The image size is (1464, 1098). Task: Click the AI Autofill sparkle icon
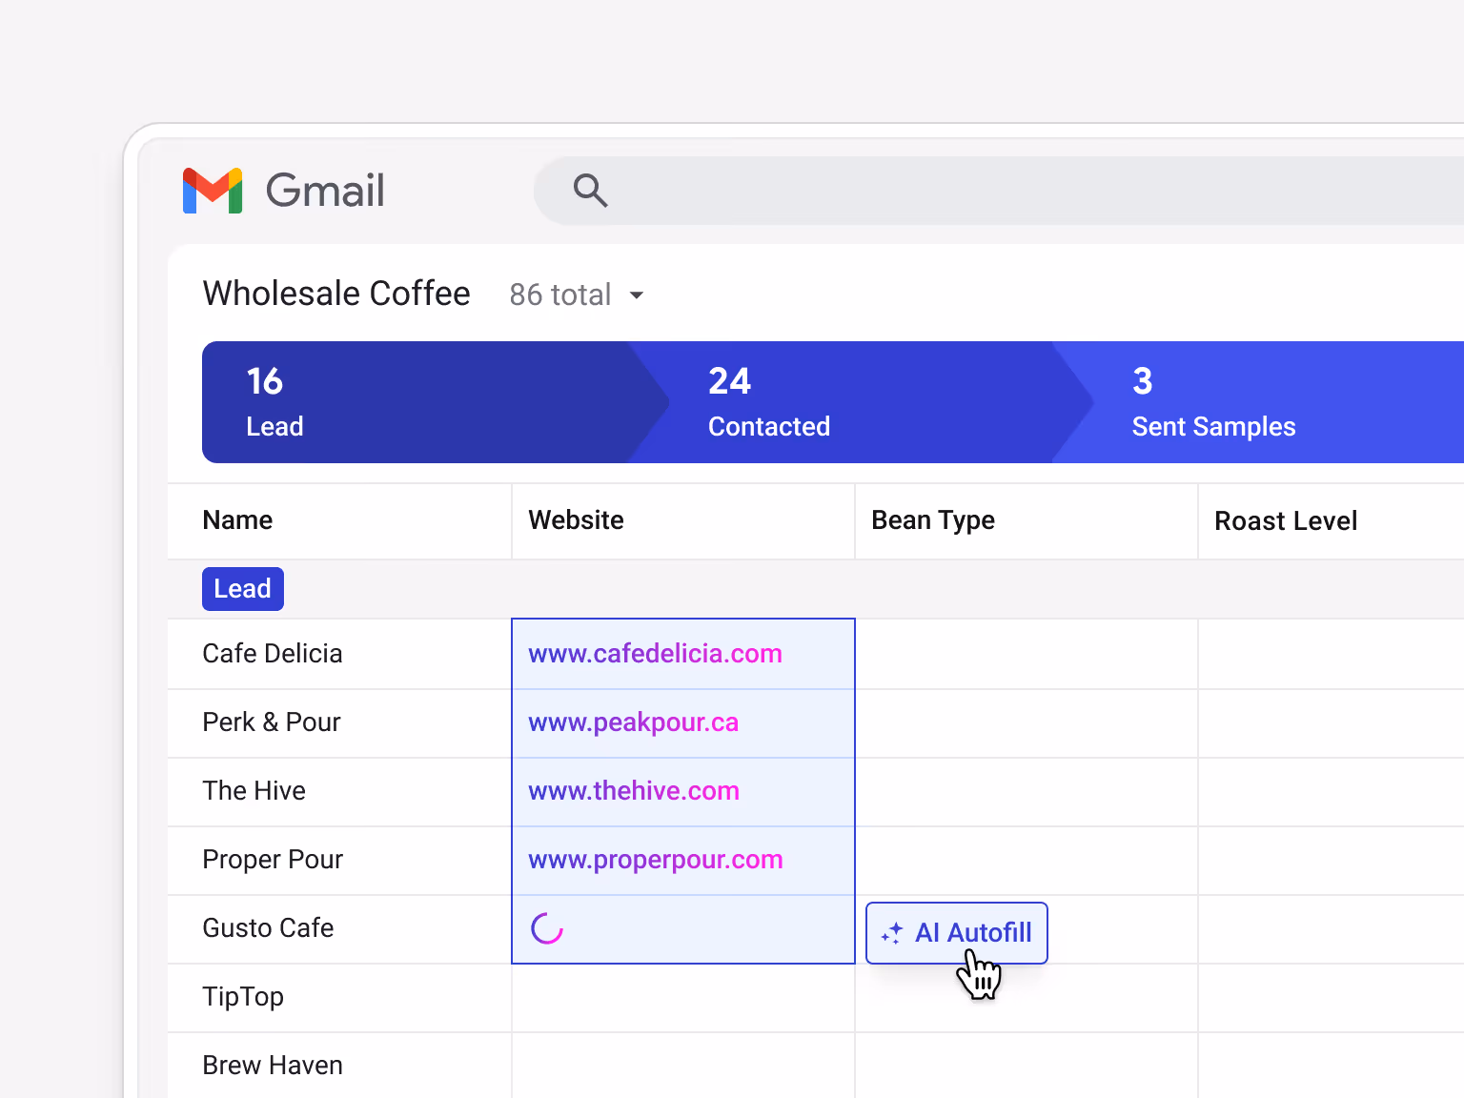(x=892, y=933)
